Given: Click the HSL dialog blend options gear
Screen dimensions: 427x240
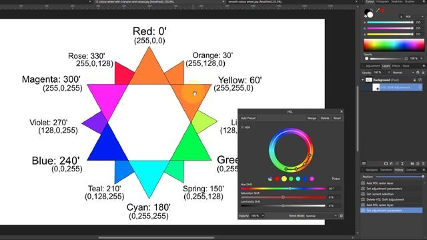Looking at the screenshot, I should tap(341, 215).
